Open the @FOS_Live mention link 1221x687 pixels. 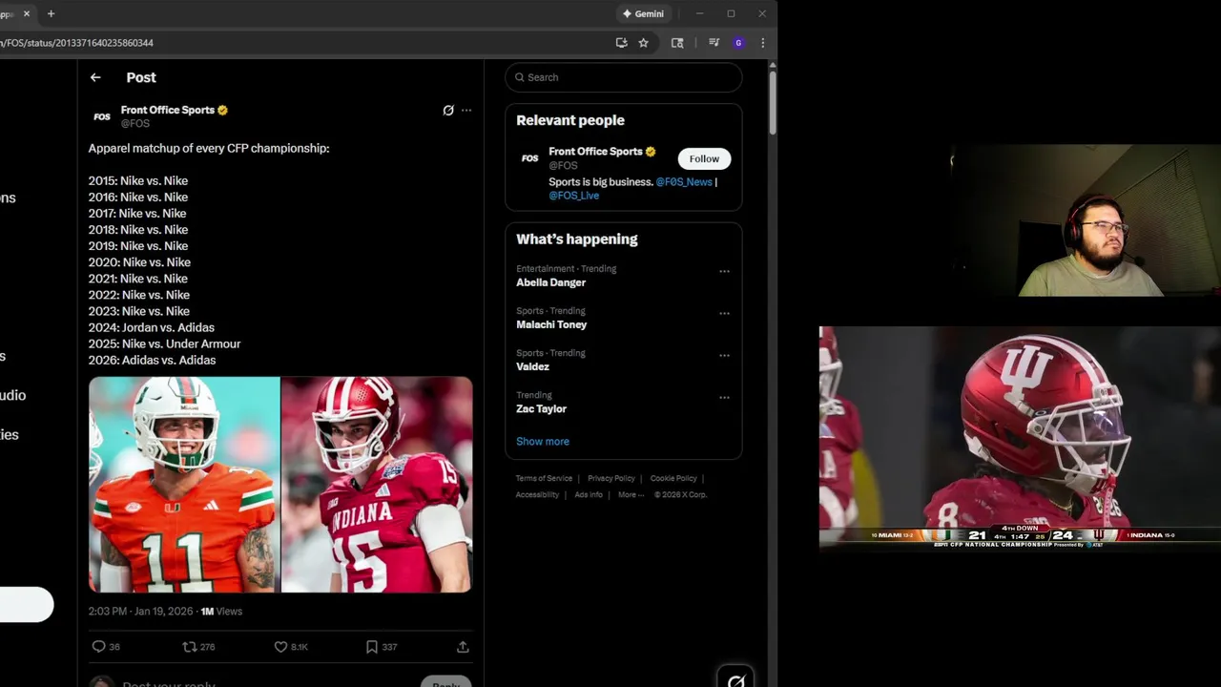click(574, 196)
